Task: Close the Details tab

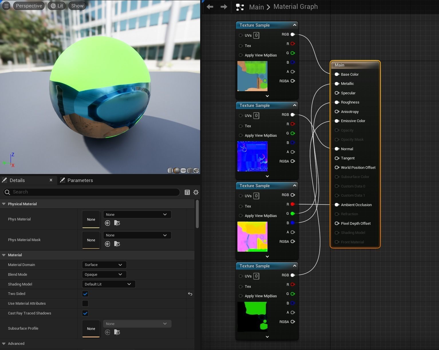Action: (x=51, y=180)
